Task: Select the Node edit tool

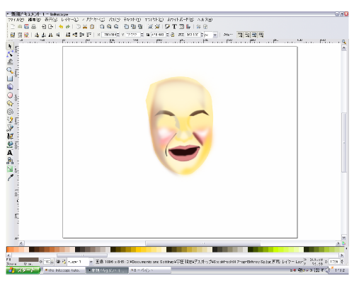Action: [x=10, y=54]
